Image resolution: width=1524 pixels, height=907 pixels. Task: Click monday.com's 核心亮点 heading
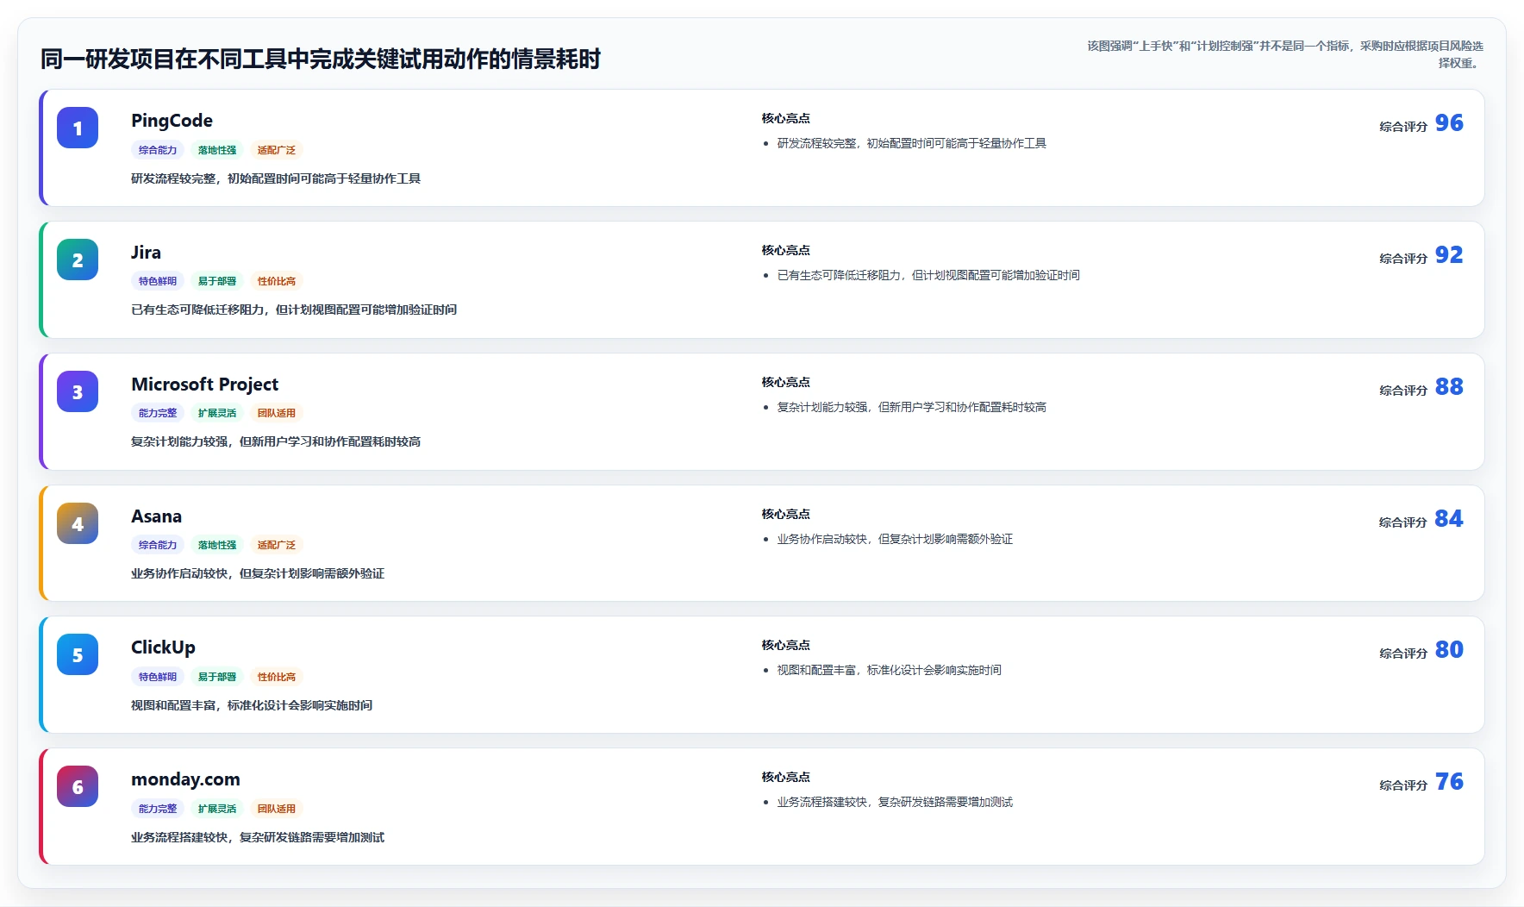785,778
